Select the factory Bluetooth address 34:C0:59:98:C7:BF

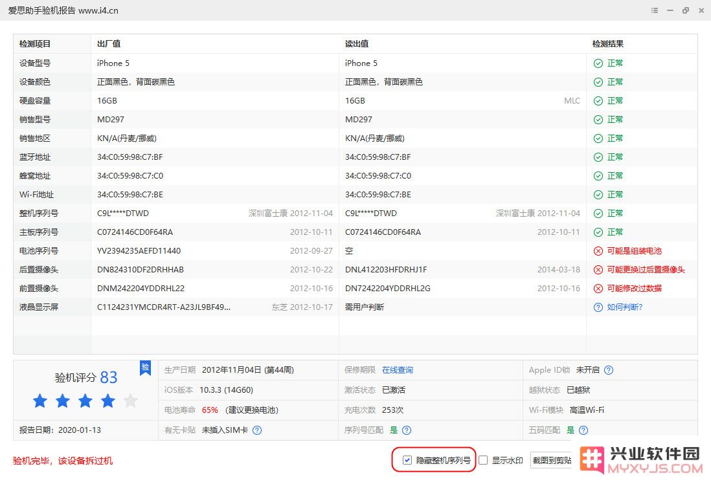(130, 157)
